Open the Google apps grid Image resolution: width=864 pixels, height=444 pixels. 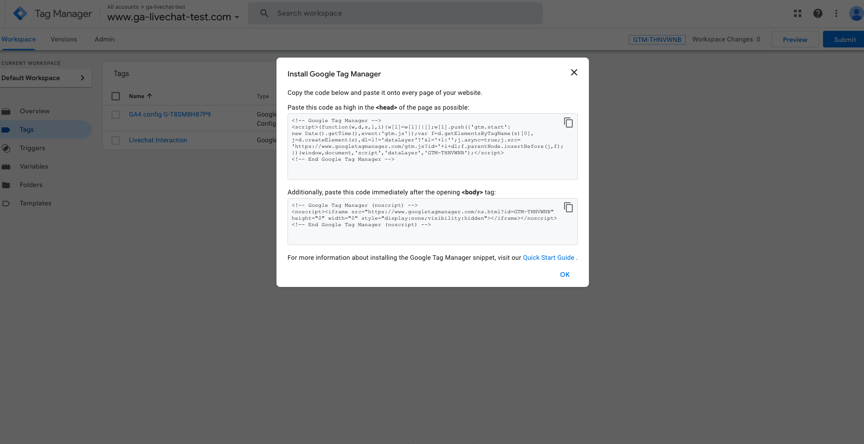(x=798, y=14)
